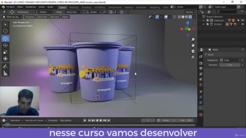Switch to solid viewport shading
This screenshot has height=138, width=246.
(x=183, y=17)
